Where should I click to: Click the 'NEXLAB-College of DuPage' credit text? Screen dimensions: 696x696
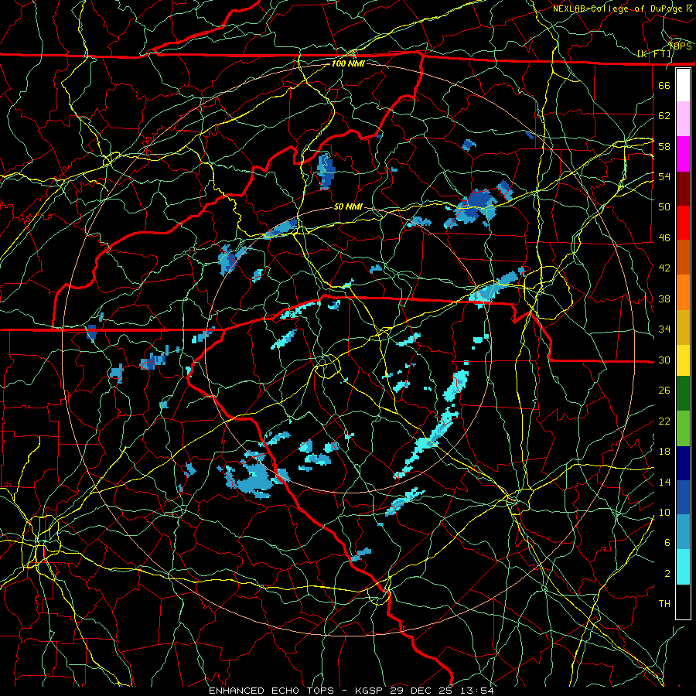619,9
